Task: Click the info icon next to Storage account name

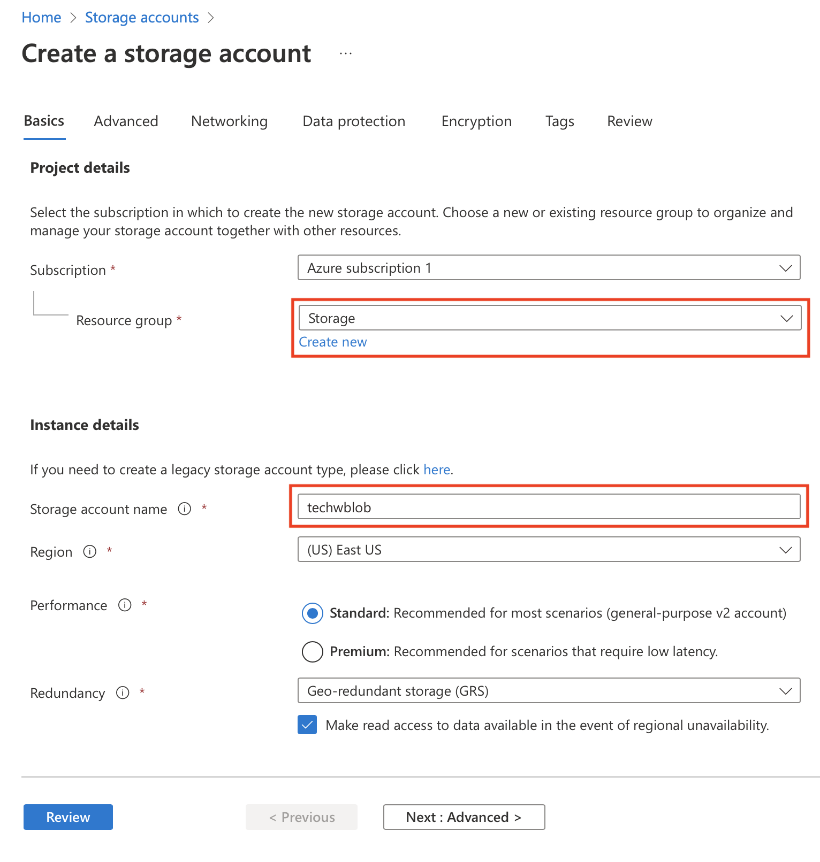Action: click(185, 509)
